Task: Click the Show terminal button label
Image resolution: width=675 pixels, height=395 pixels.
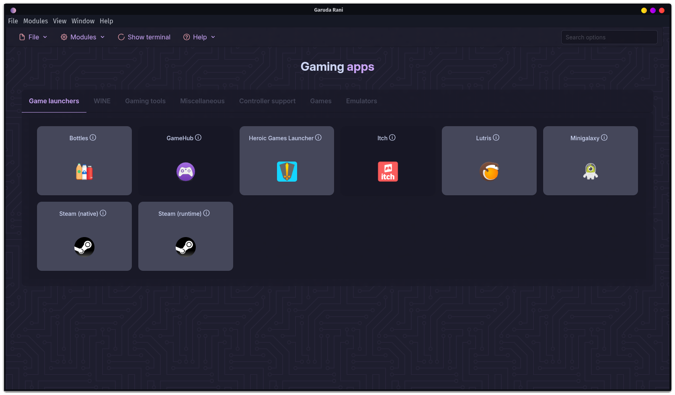Action: (149, 37)
